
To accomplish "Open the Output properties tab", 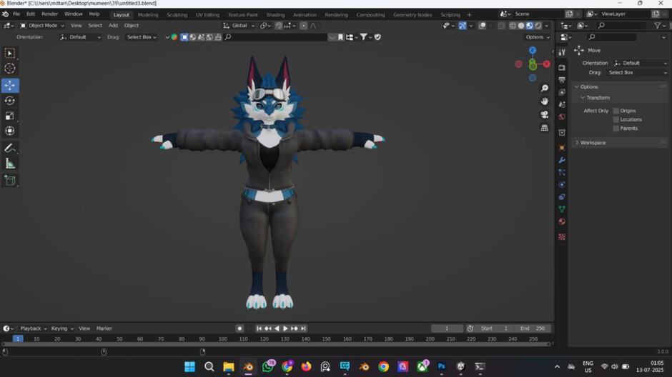I will (x=562, y=80).
